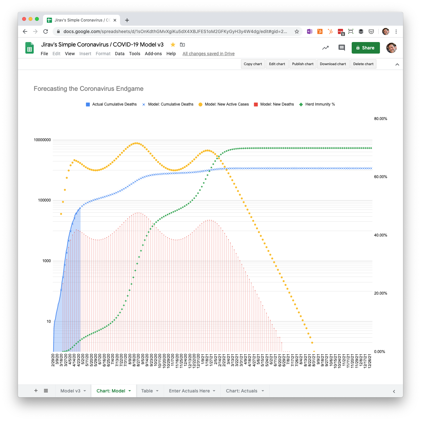Screen dimensions: 421x421
Task: Open dropdown arrow on Table tab
Action: [157, 391]
